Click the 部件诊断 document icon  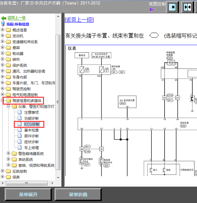[20, 136]
